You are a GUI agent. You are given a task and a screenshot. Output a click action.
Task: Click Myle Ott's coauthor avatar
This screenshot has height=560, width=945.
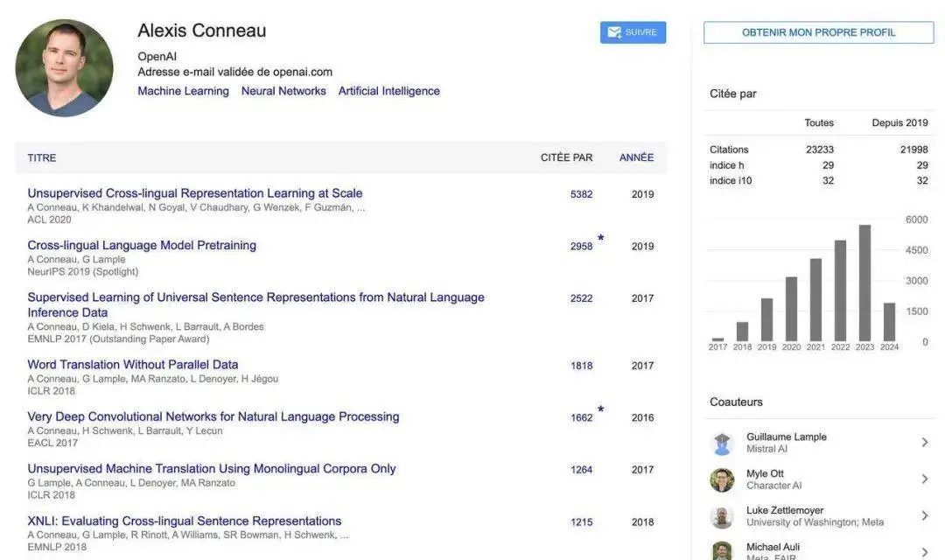(x=722, y=479)
